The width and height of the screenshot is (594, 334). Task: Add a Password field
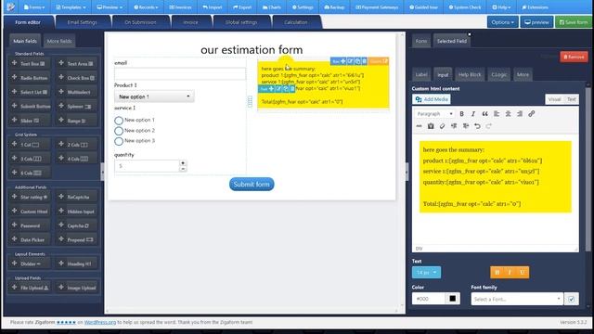[x=30, y=225]
